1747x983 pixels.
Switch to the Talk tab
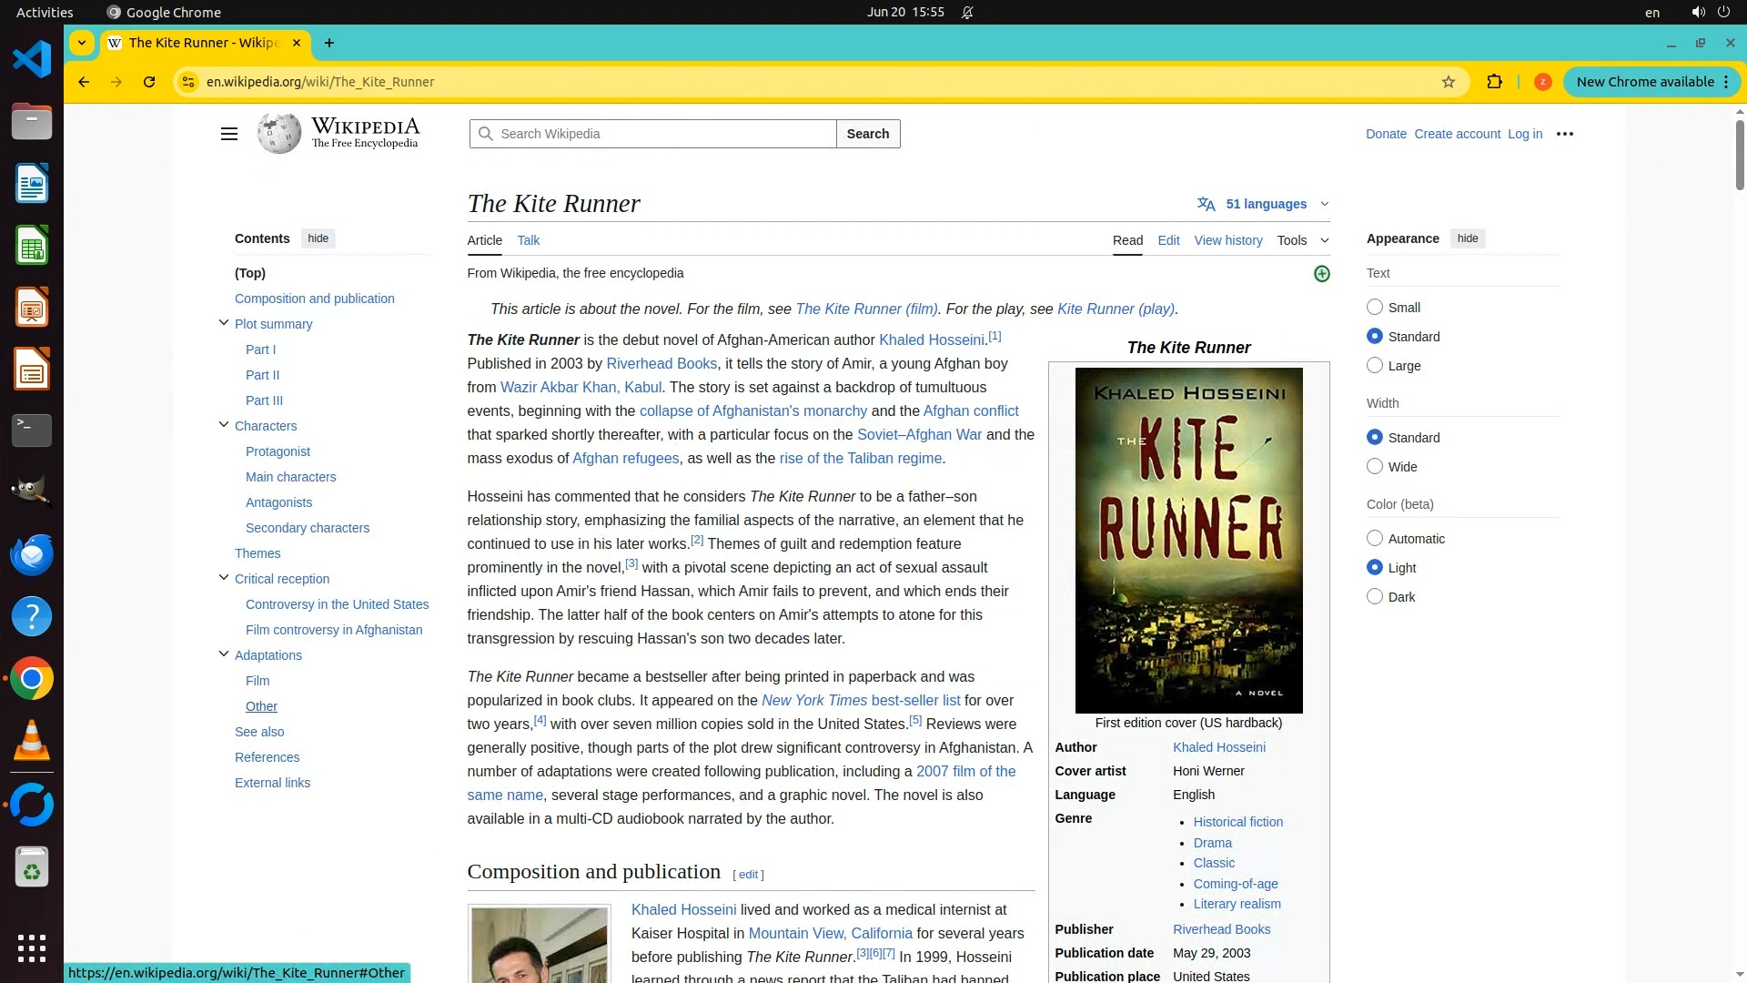528,240
